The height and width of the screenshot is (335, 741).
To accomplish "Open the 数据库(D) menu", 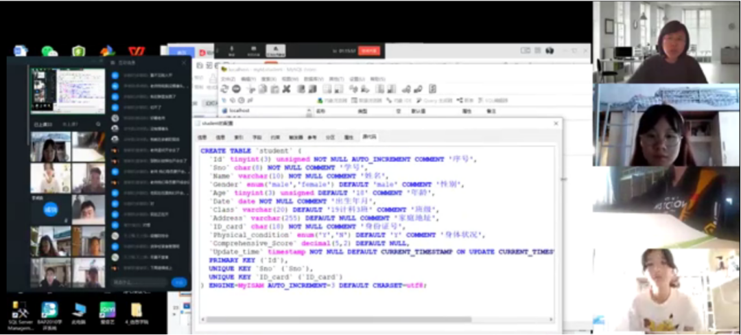I will (314, 79).
